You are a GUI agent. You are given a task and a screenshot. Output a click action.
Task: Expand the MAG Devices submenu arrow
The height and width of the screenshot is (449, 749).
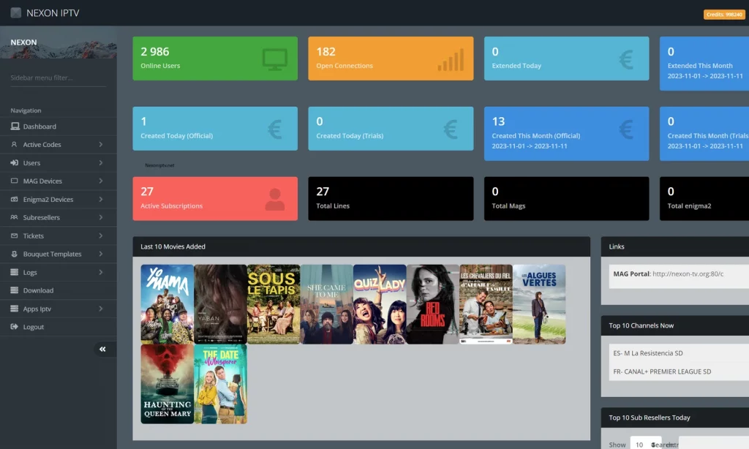[100, 181]
